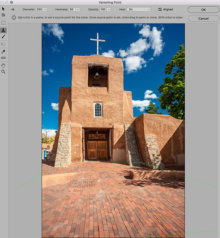
Task: Choose the Marquee selection tool
Action: click(3, 23)
